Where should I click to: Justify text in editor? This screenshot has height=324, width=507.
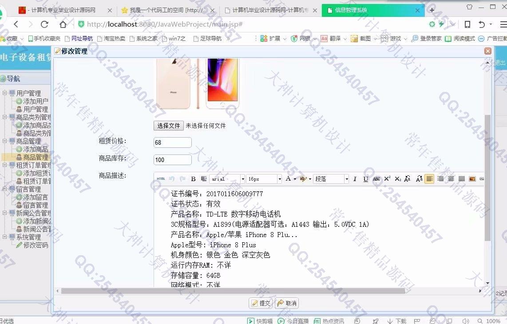point(462,179)
